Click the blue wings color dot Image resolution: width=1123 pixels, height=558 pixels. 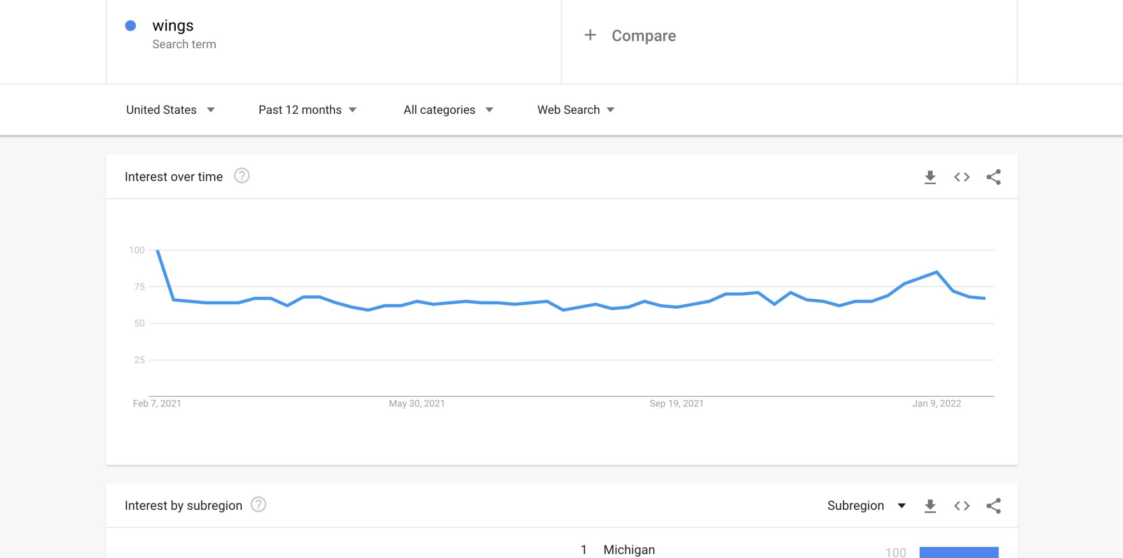point(131,26)
